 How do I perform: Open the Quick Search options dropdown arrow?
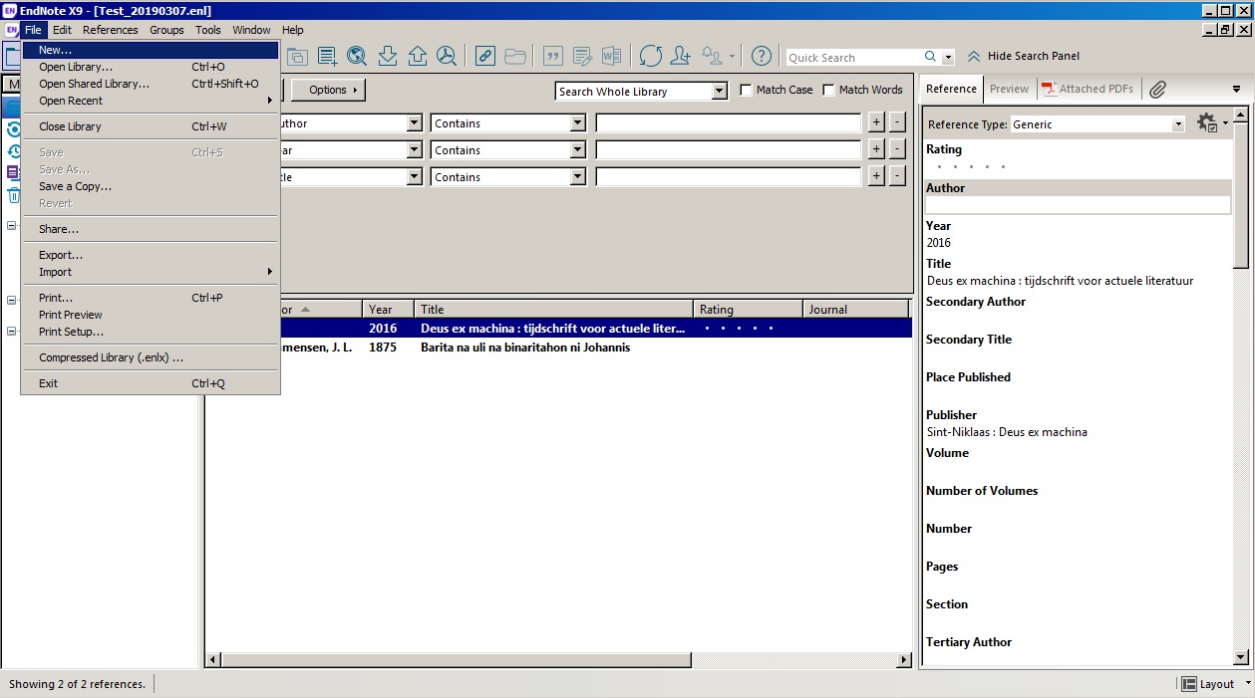[948, 58]
